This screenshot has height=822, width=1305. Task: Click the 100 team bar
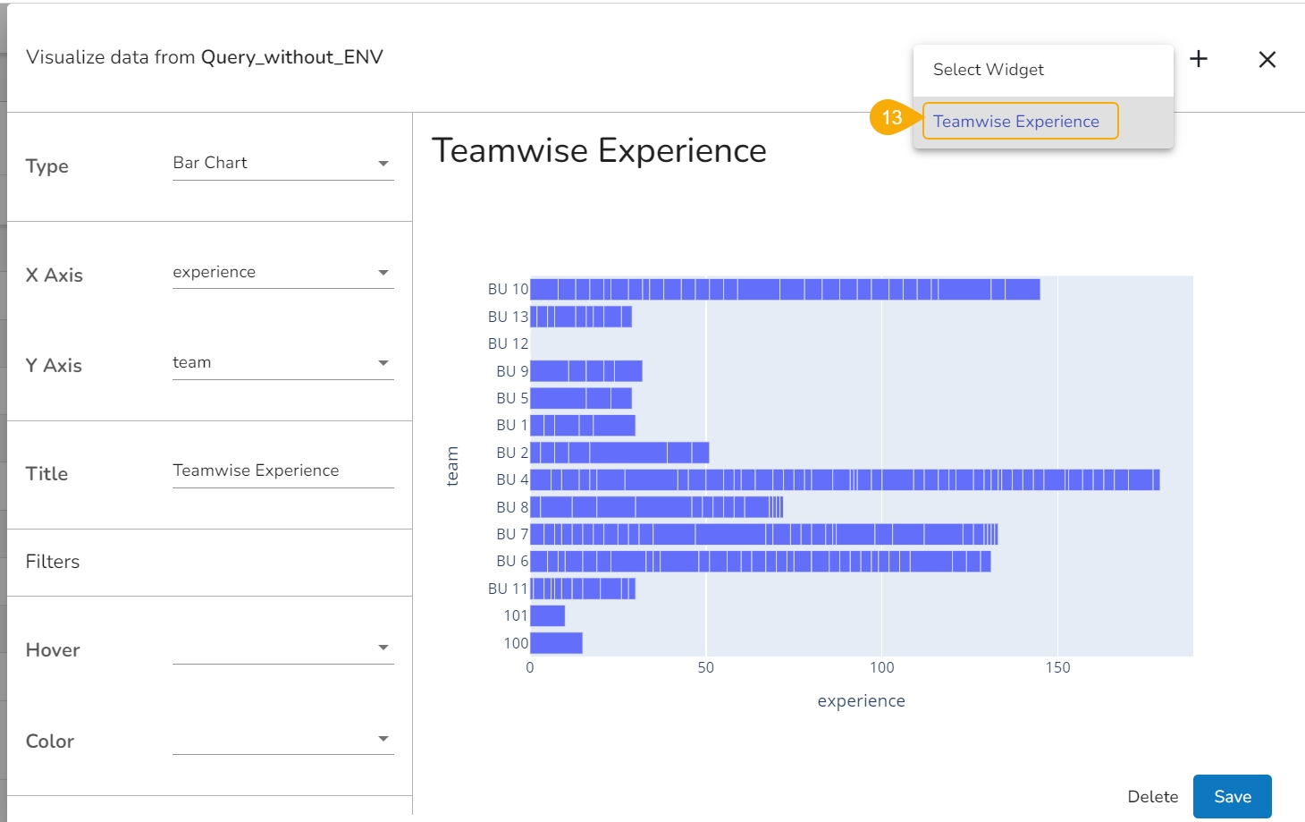click(x=556, y=643)
